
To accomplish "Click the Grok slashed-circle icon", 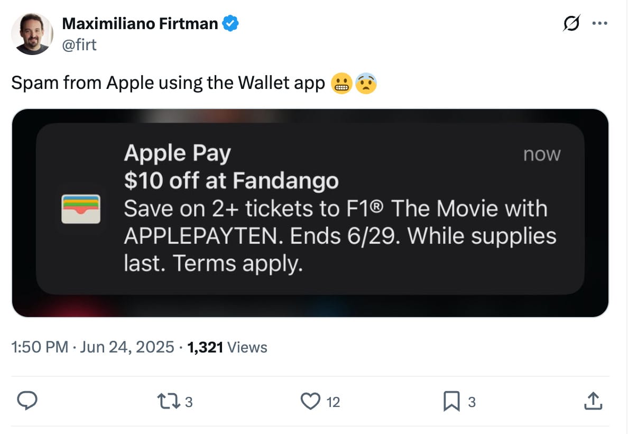I will coord(571,23).
